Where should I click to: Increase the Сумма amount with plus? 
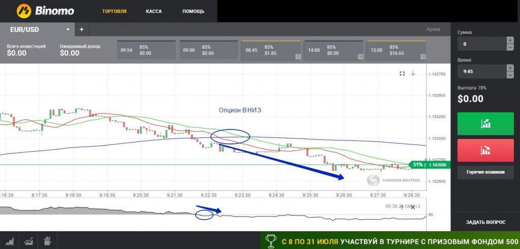pyautogui.click(x=510, y=40)
